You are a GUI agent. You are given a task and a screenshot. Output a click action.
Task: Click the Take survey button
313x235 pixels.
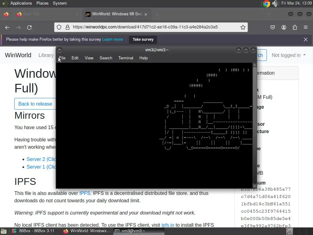click(x=143, y=39)
